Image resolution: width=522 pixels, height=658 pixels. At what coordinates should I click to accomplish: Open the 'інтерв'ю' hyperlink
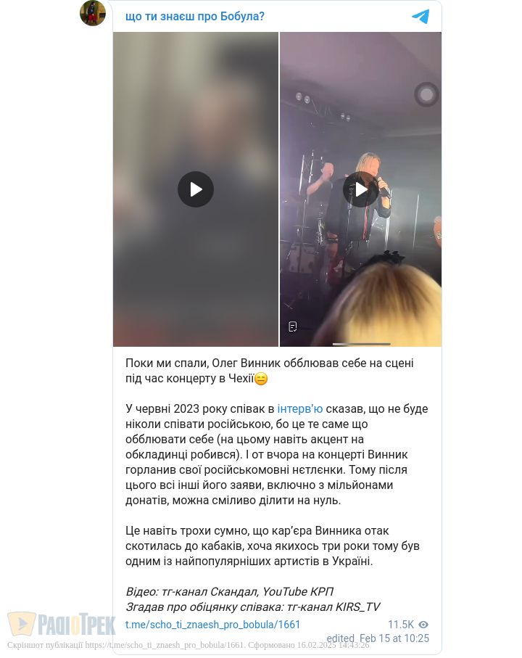click(299, 408)
